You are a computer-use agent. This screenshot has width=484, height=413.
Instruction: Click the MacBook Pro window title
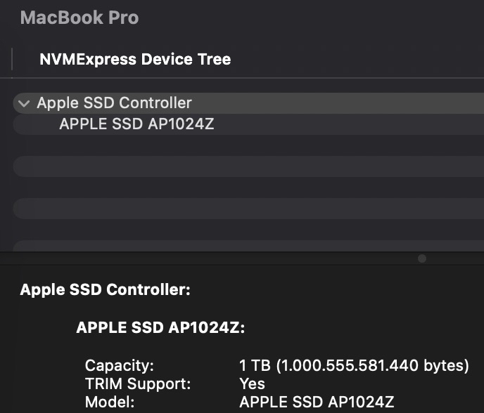(79, 18)
